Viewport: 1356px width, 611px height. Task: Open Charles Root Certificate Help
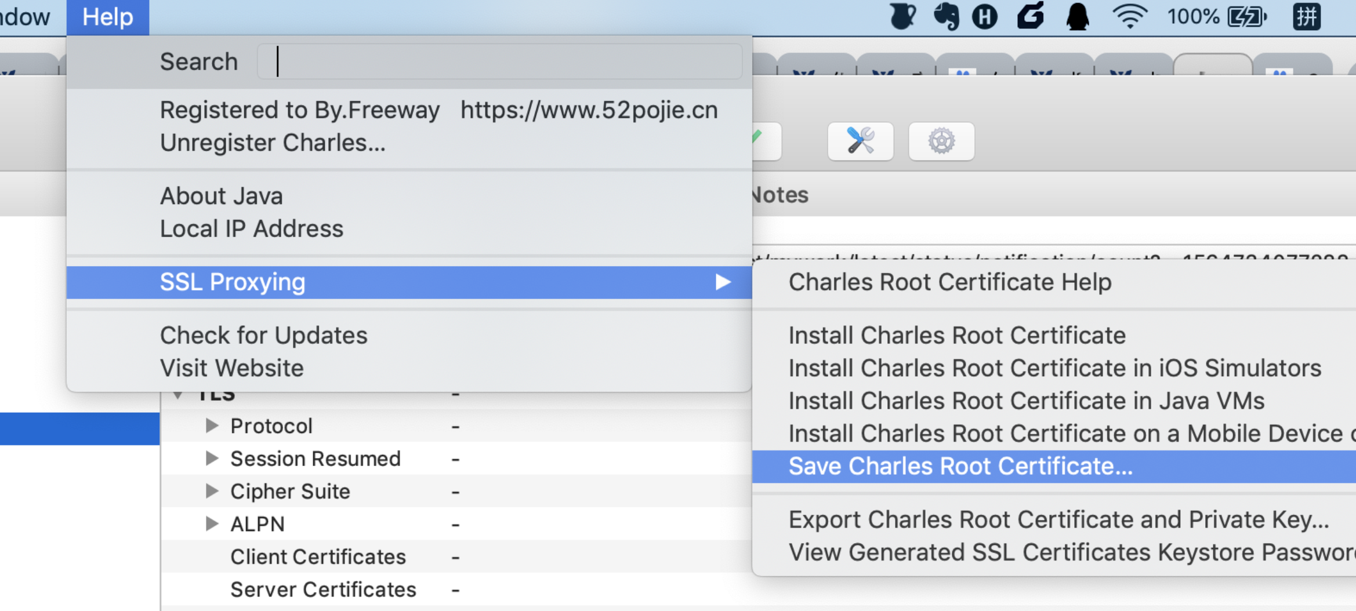1054,282
